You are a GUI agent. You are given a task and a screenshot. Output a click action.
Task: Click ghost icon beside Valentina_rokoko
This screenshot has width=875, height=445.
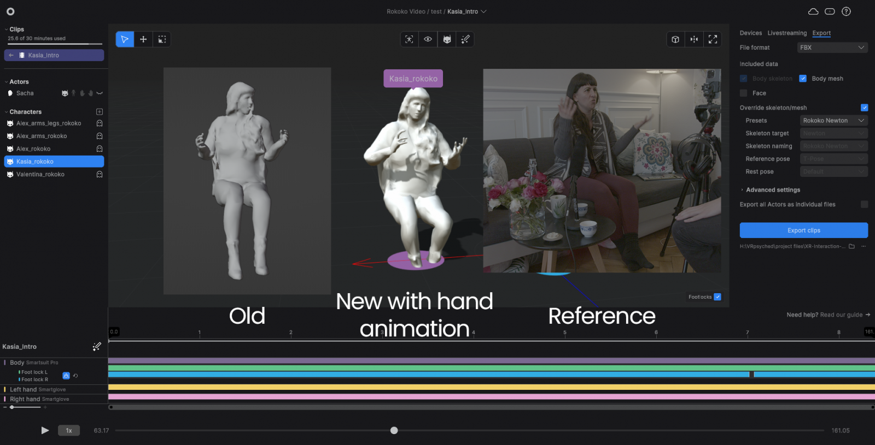(100, 174)
